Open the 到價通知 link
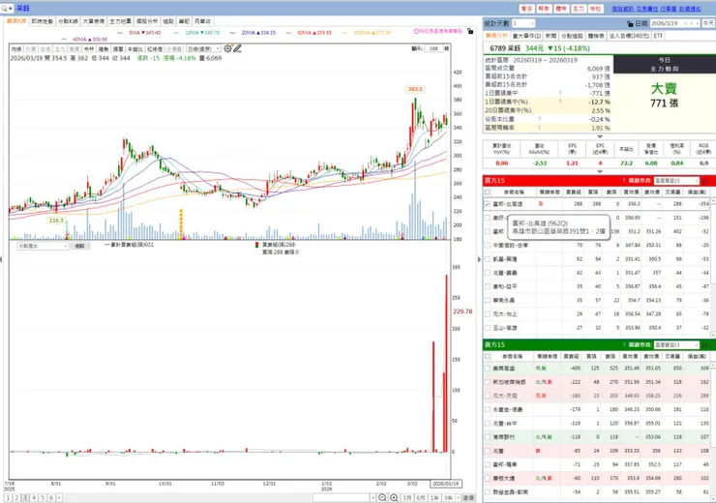The width and height of the screenshot is (716, 503). click(690, 9)
